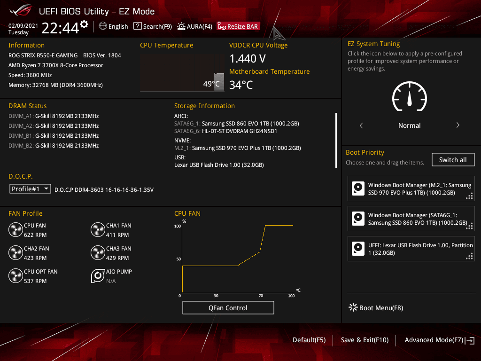The image size is (481, 361).
Task: Open Boot Menu (F8)
Action: click(376, 307)
